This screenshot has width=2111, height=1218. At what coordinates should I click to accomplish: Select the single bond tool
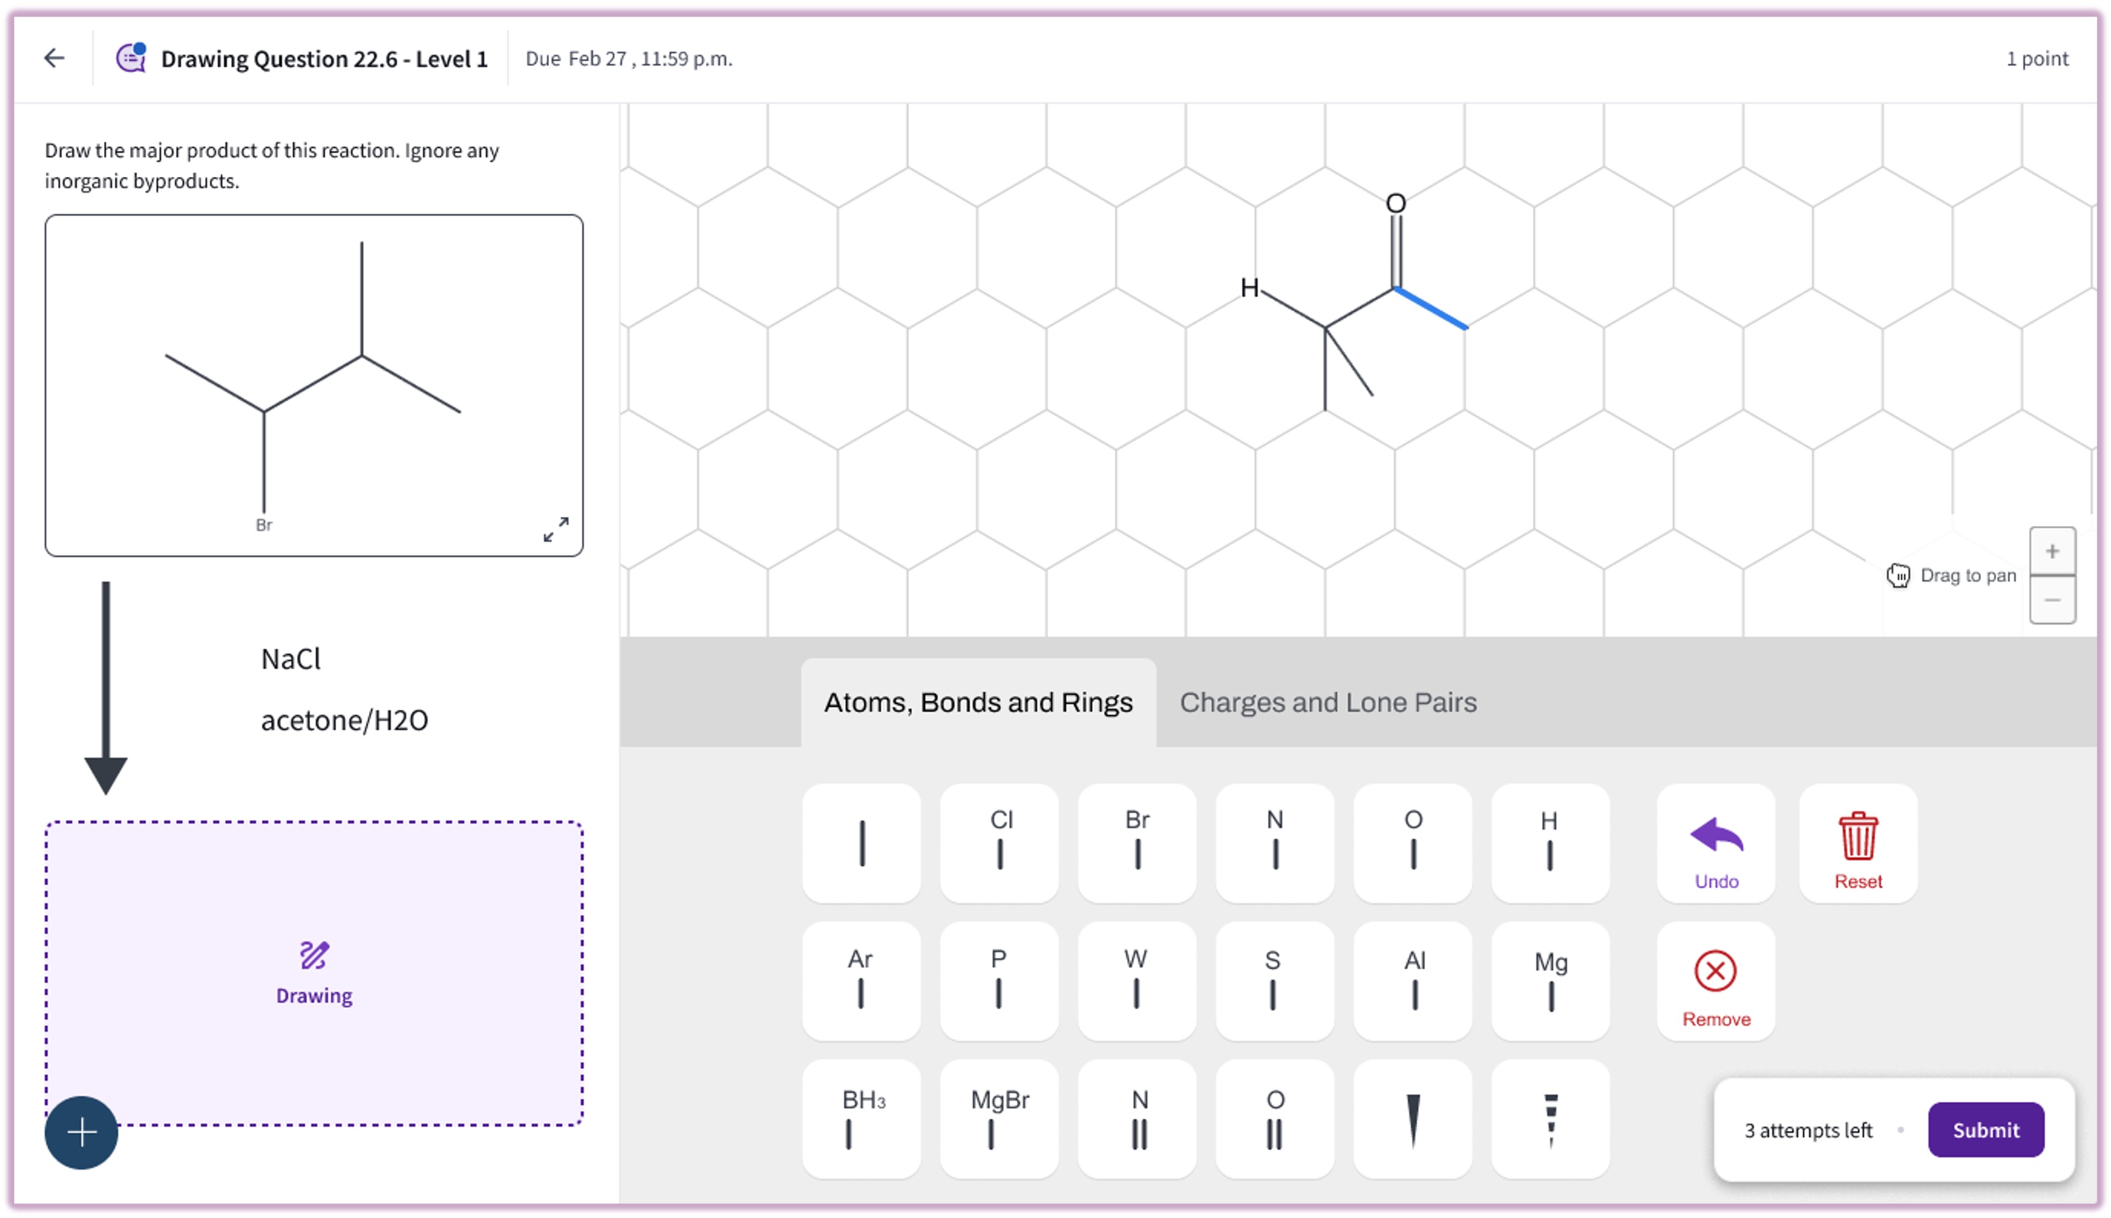coord(861,843)
